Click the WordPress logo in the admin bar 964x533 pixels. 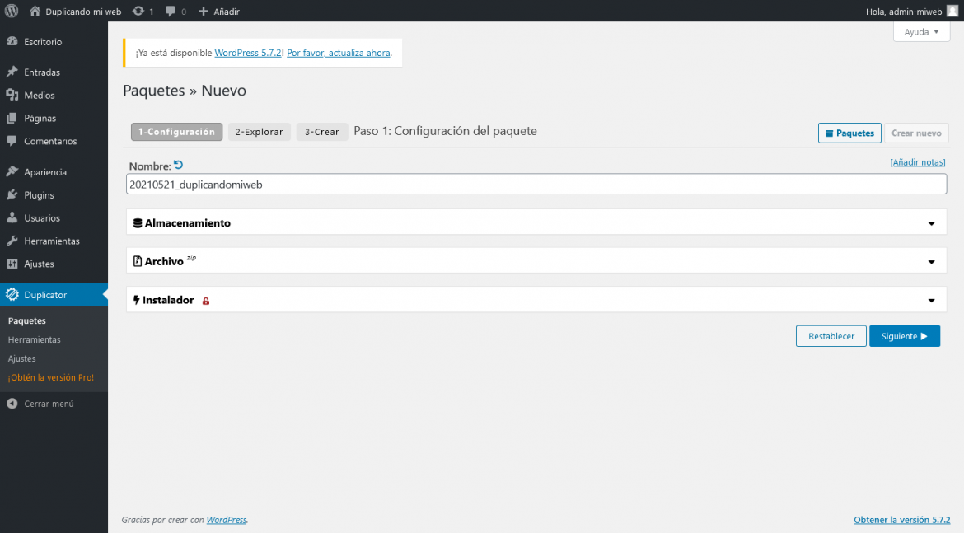[x=9, y=11]
